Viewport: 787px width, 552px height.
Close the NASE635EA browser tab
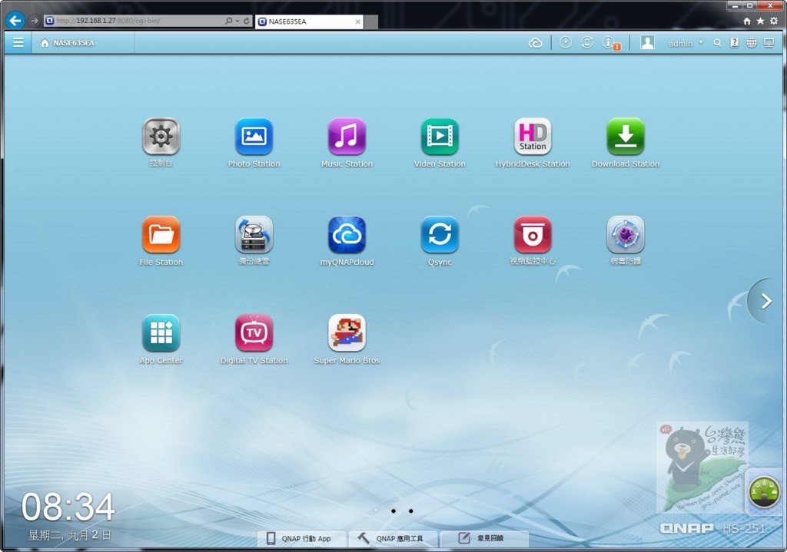(x=358, y=21)
